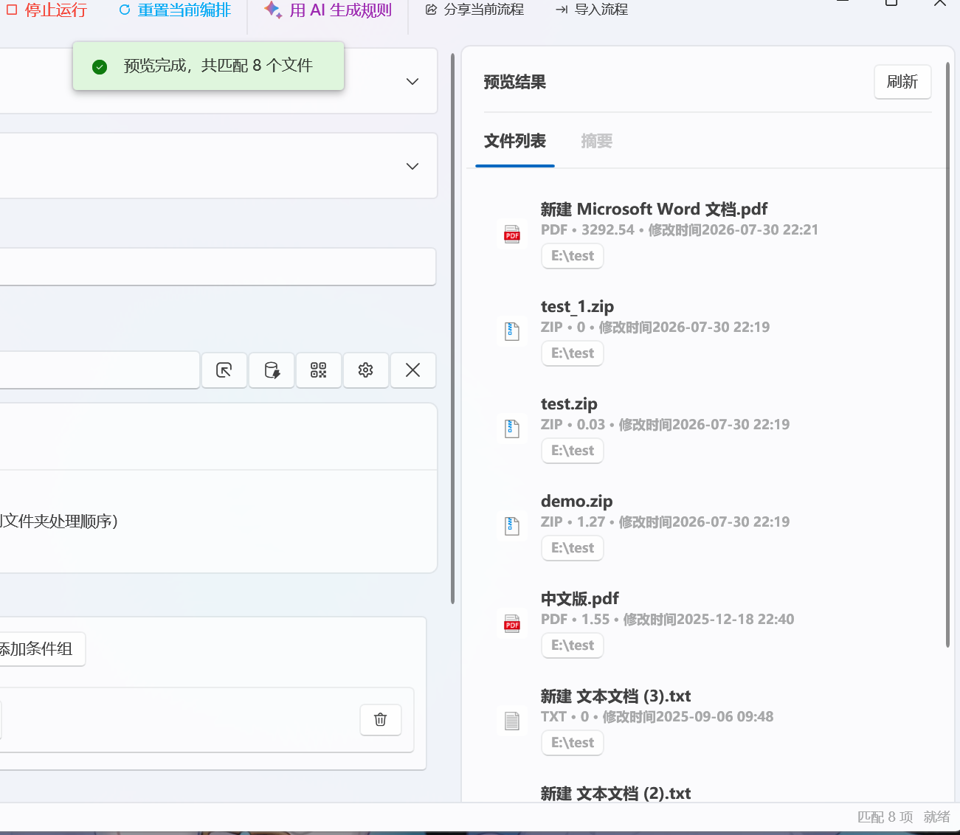Import a flow via 导入流程
960x835 pixels.
(x=592, y=10)
